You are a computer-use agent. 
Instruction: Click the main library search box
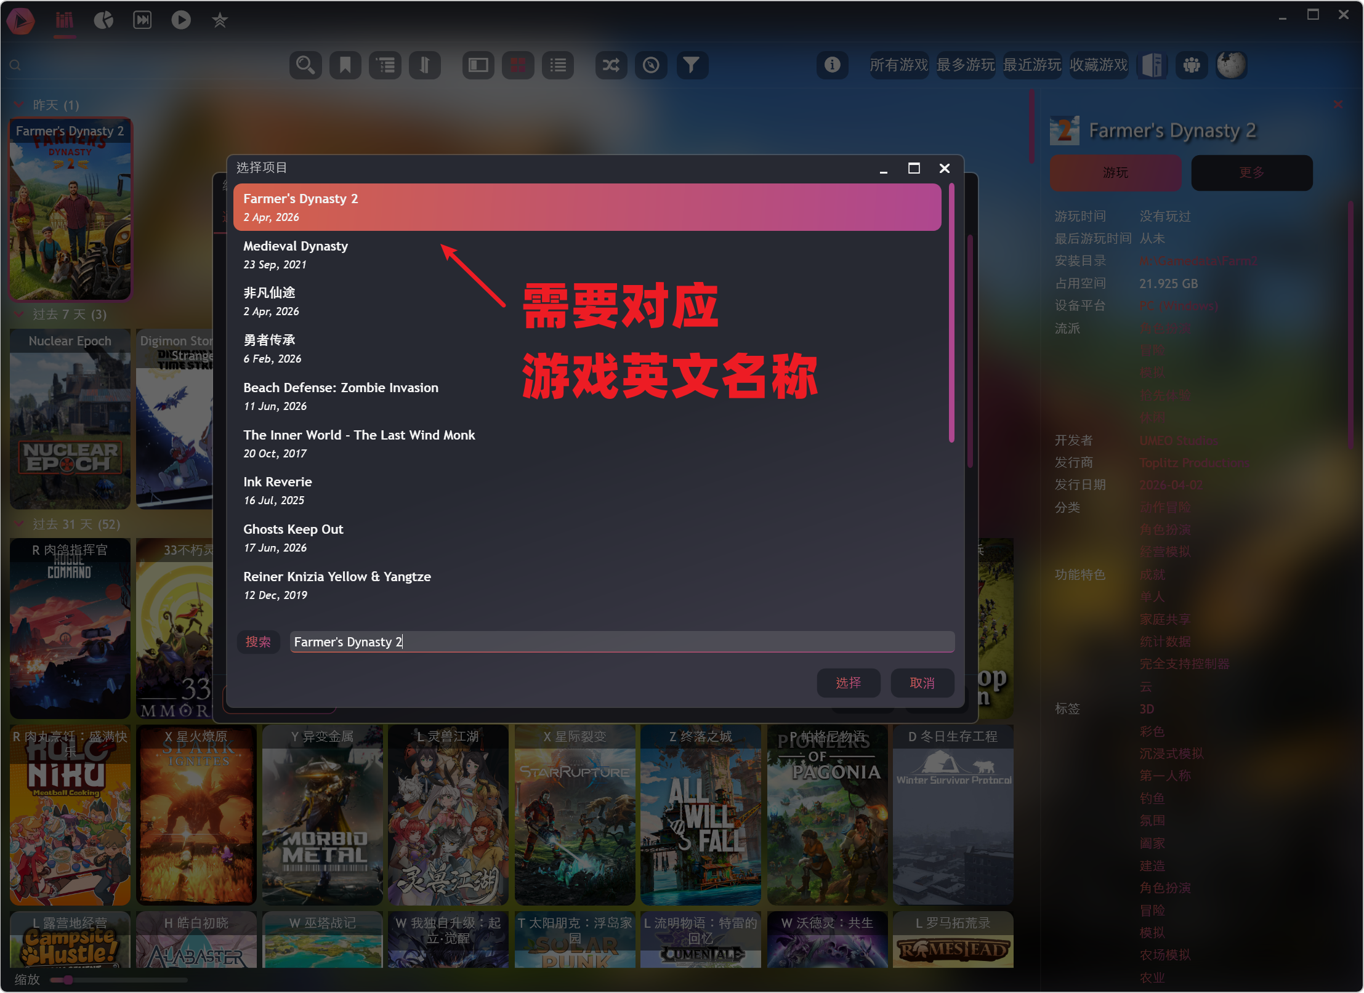point(145,65)
